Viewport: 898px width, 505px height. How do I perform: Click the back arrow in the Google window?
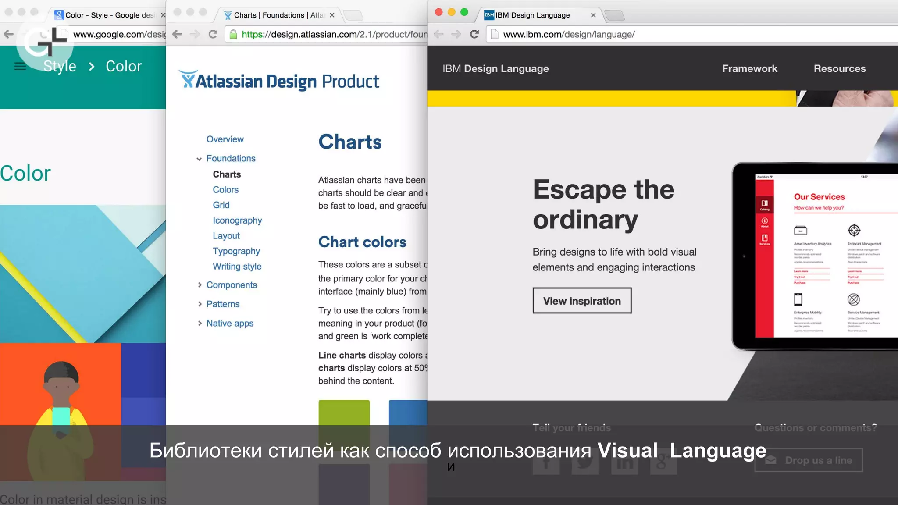click(x=8, y=34)
